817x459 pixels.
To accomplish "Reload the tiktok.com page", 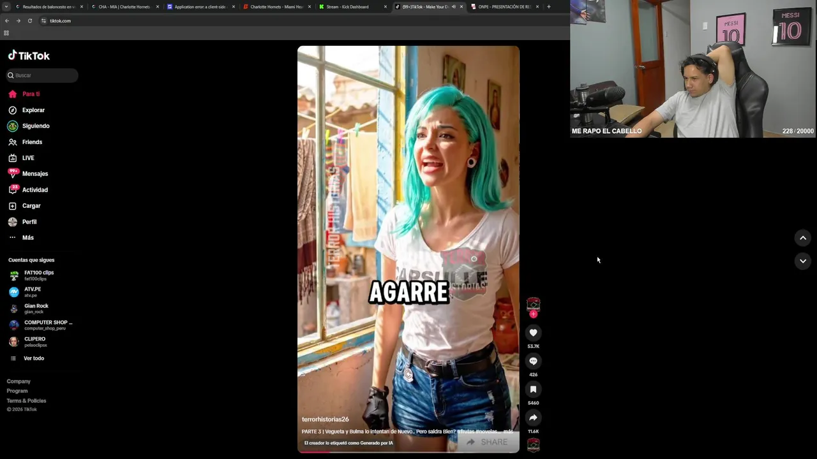I will 29,20.
